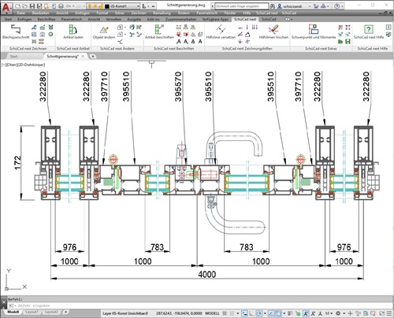
Task: Click the Objekt ändern tool icon
Action: click(104, 30)
